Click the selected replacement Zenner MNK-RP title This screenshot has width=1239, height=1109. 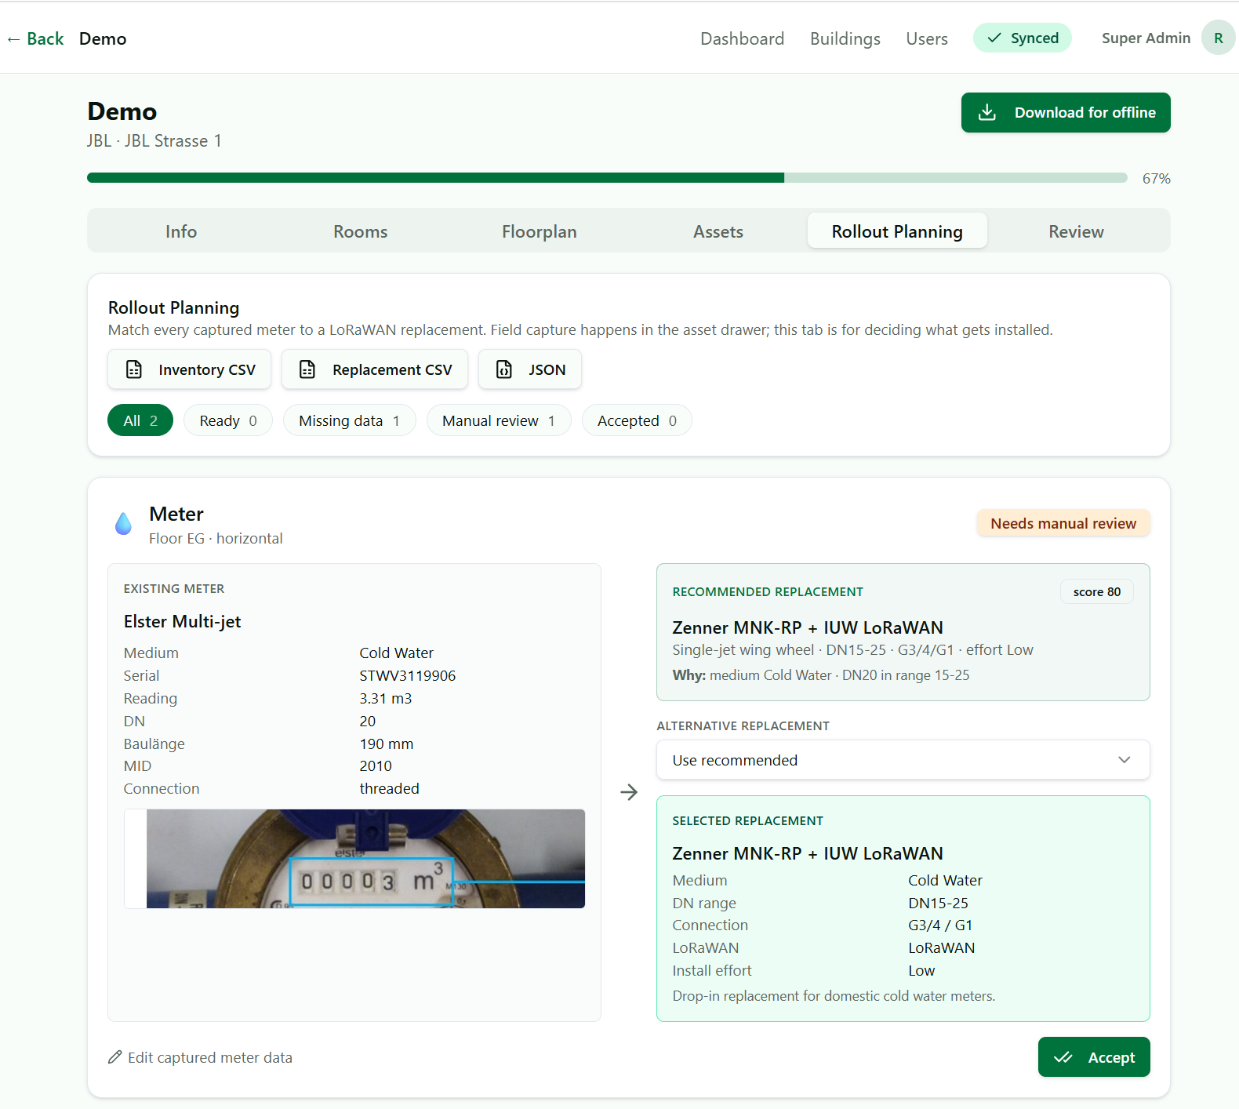point(808,853)
